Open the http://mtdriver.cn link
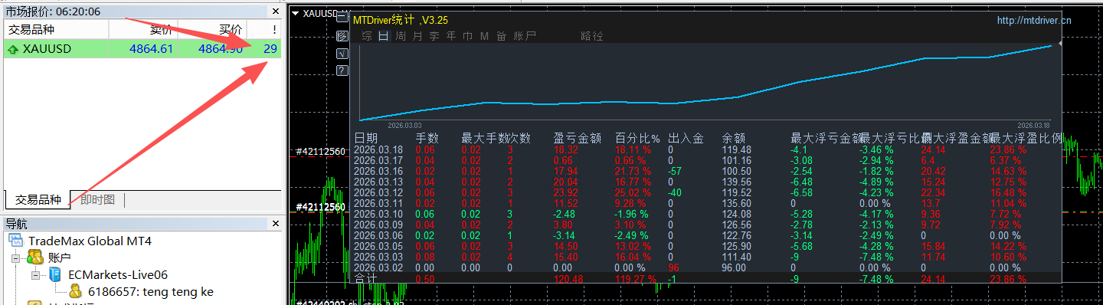 pos(1034,21)
